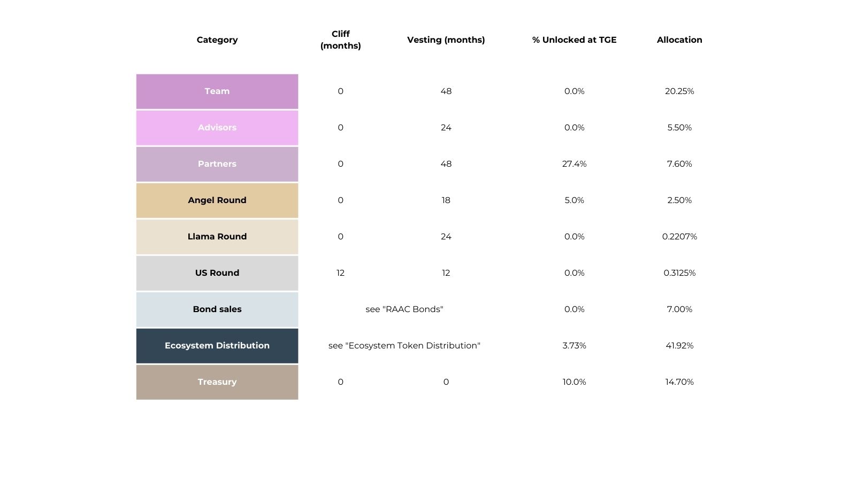Select the tan Angel Round cell
Image resolution: width=856 pixels, height=481 pixels.
(217, 200)
